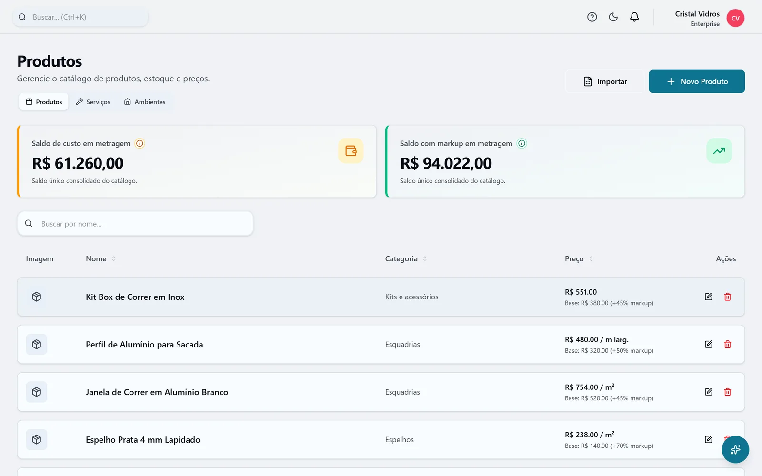Click the CV user avatar

735,18
